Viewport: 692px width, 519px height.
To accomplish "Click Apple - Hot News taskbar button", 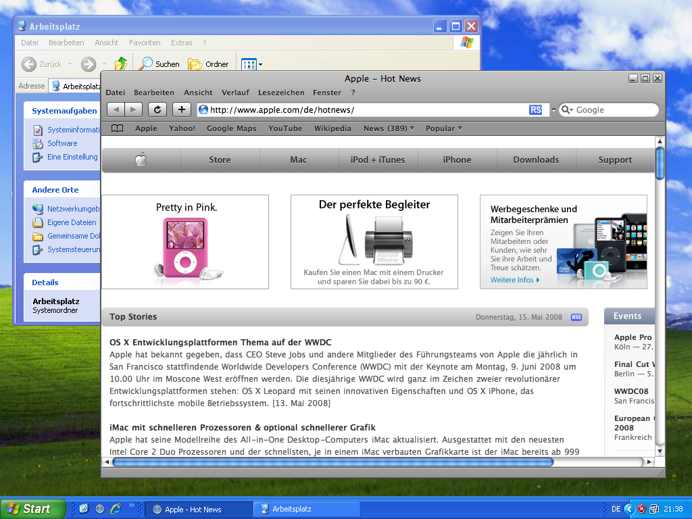I will (x=199, y=509).
